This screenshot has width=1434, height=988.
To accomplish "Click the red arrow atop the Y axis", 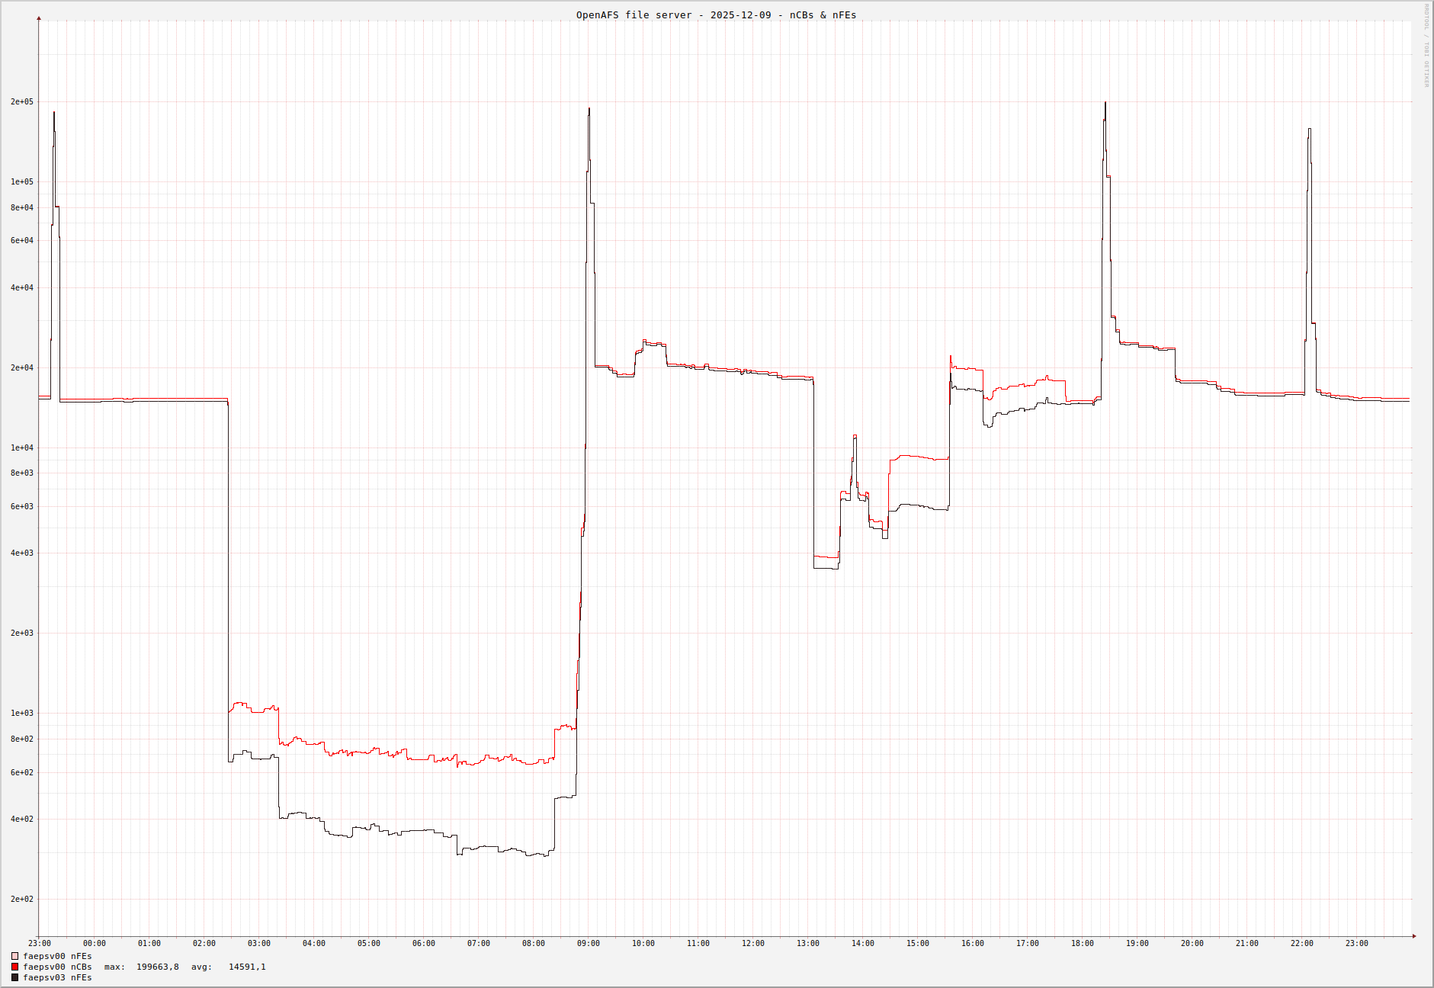I will click(x=39, y=18).
